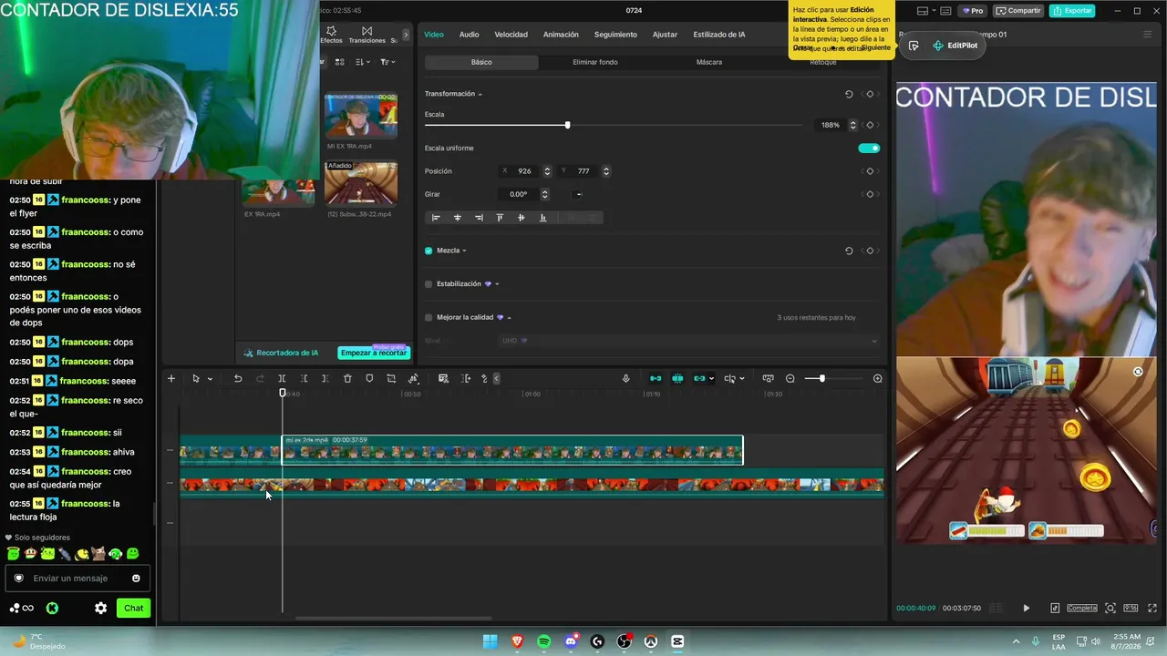Switch to the Ajustar tab

tap(665, 35)
